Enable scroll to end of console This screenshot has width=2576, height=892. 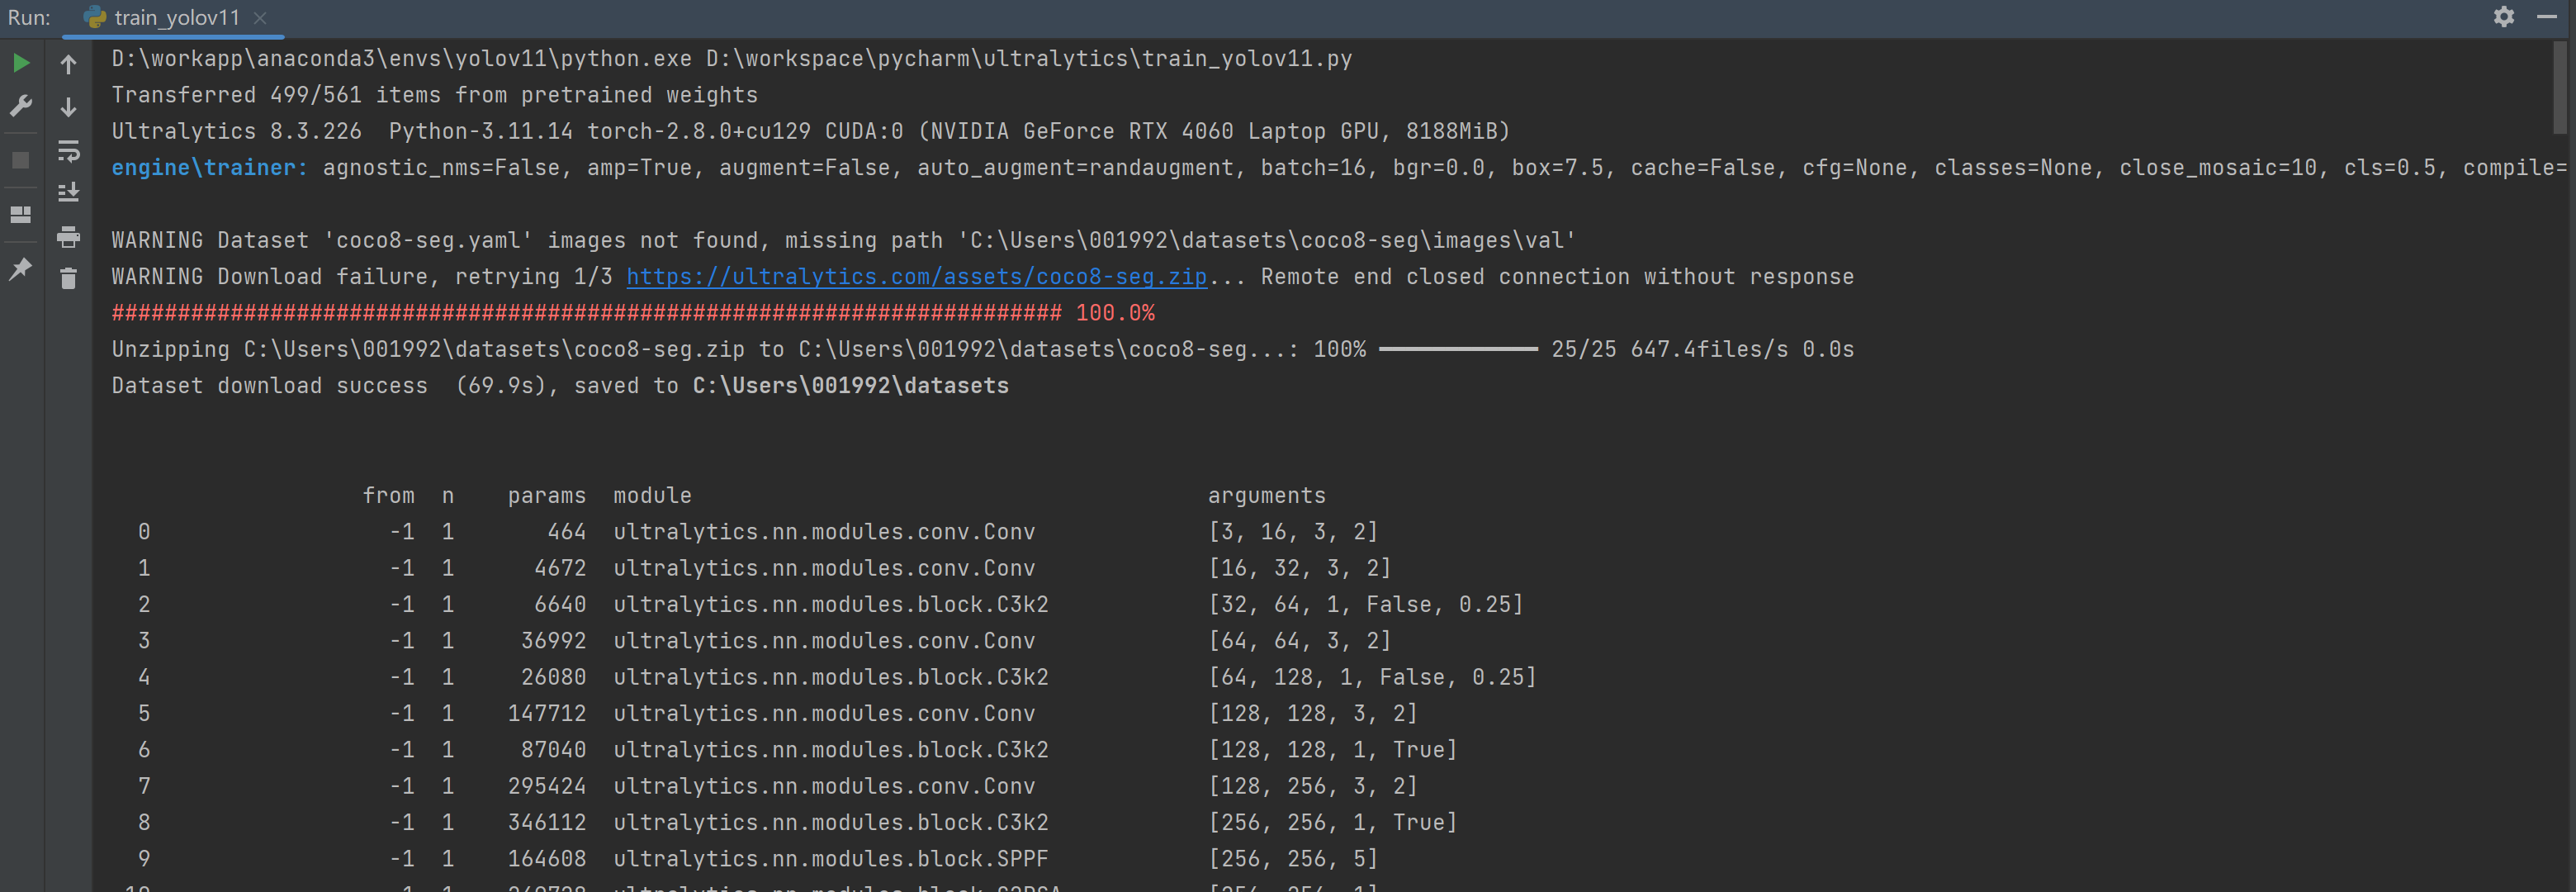(68, 193)
